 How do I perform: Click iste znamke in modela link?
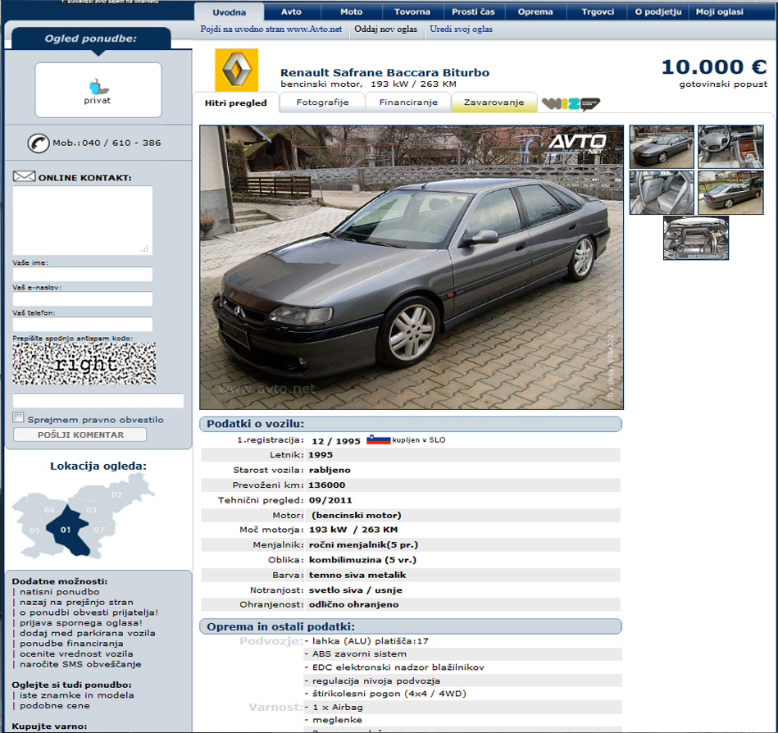click(x=76, y=695)
